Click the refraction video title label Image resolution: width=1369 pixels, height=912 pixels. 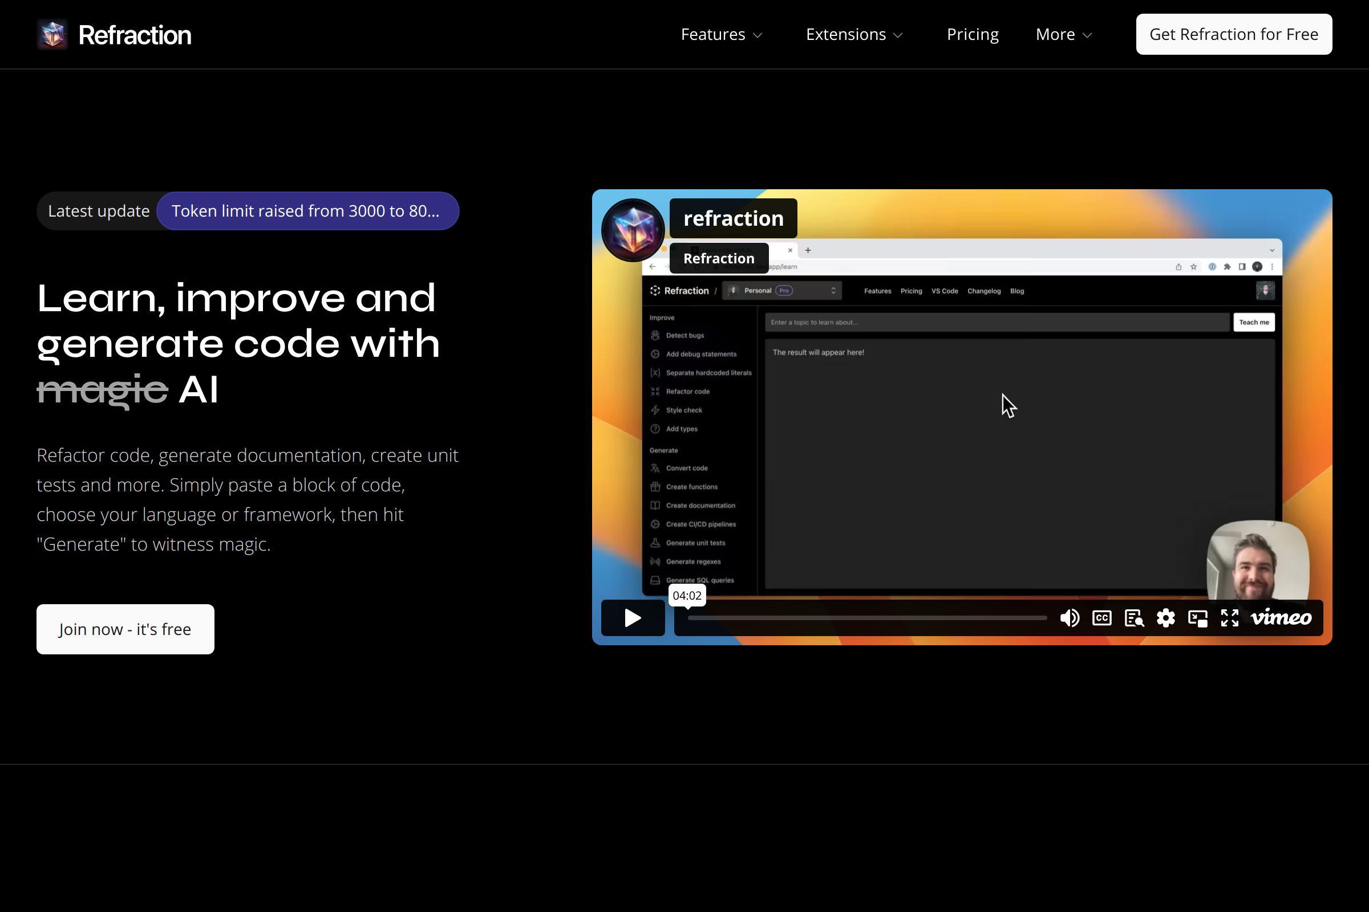tap(733, 219)
